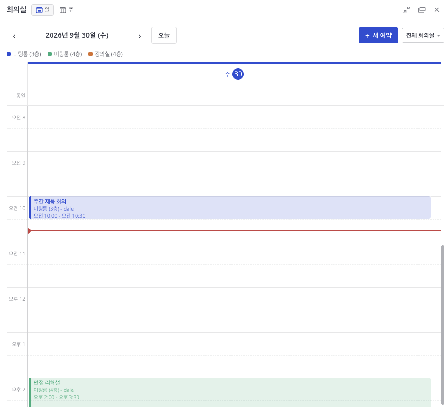Click the current time red marker dot
Image resolution: width=444 pixels, height=407 pixels.
(29, 231)
